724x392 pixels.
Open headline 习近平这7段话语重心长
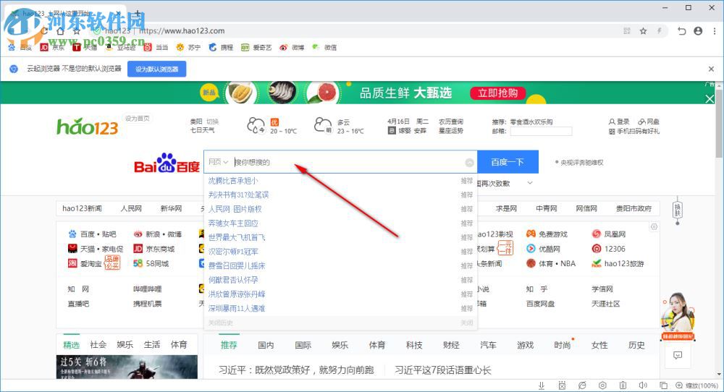(x=443, y=370)
